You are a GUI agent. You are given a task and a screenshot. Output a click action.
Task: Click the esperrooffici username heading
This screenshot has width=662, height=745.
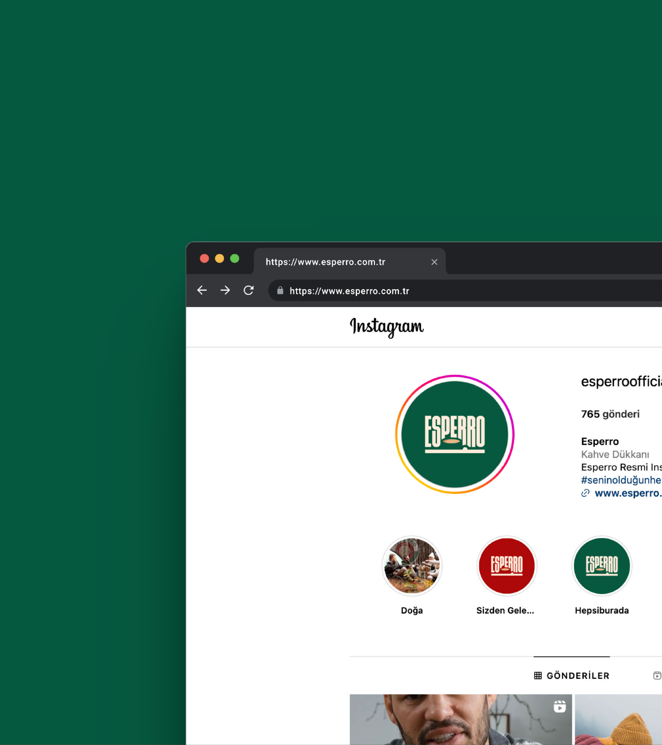click(622, 381)
